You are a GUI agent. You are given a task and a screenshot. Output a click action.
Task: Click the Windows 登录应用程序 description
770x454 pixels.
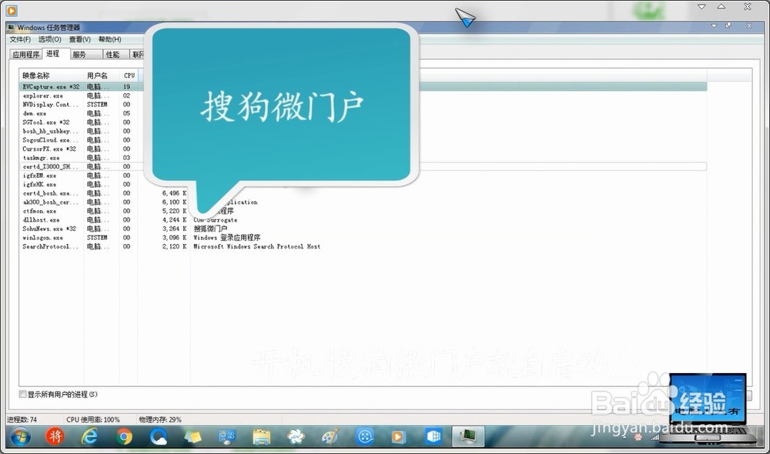click(227, 238)
